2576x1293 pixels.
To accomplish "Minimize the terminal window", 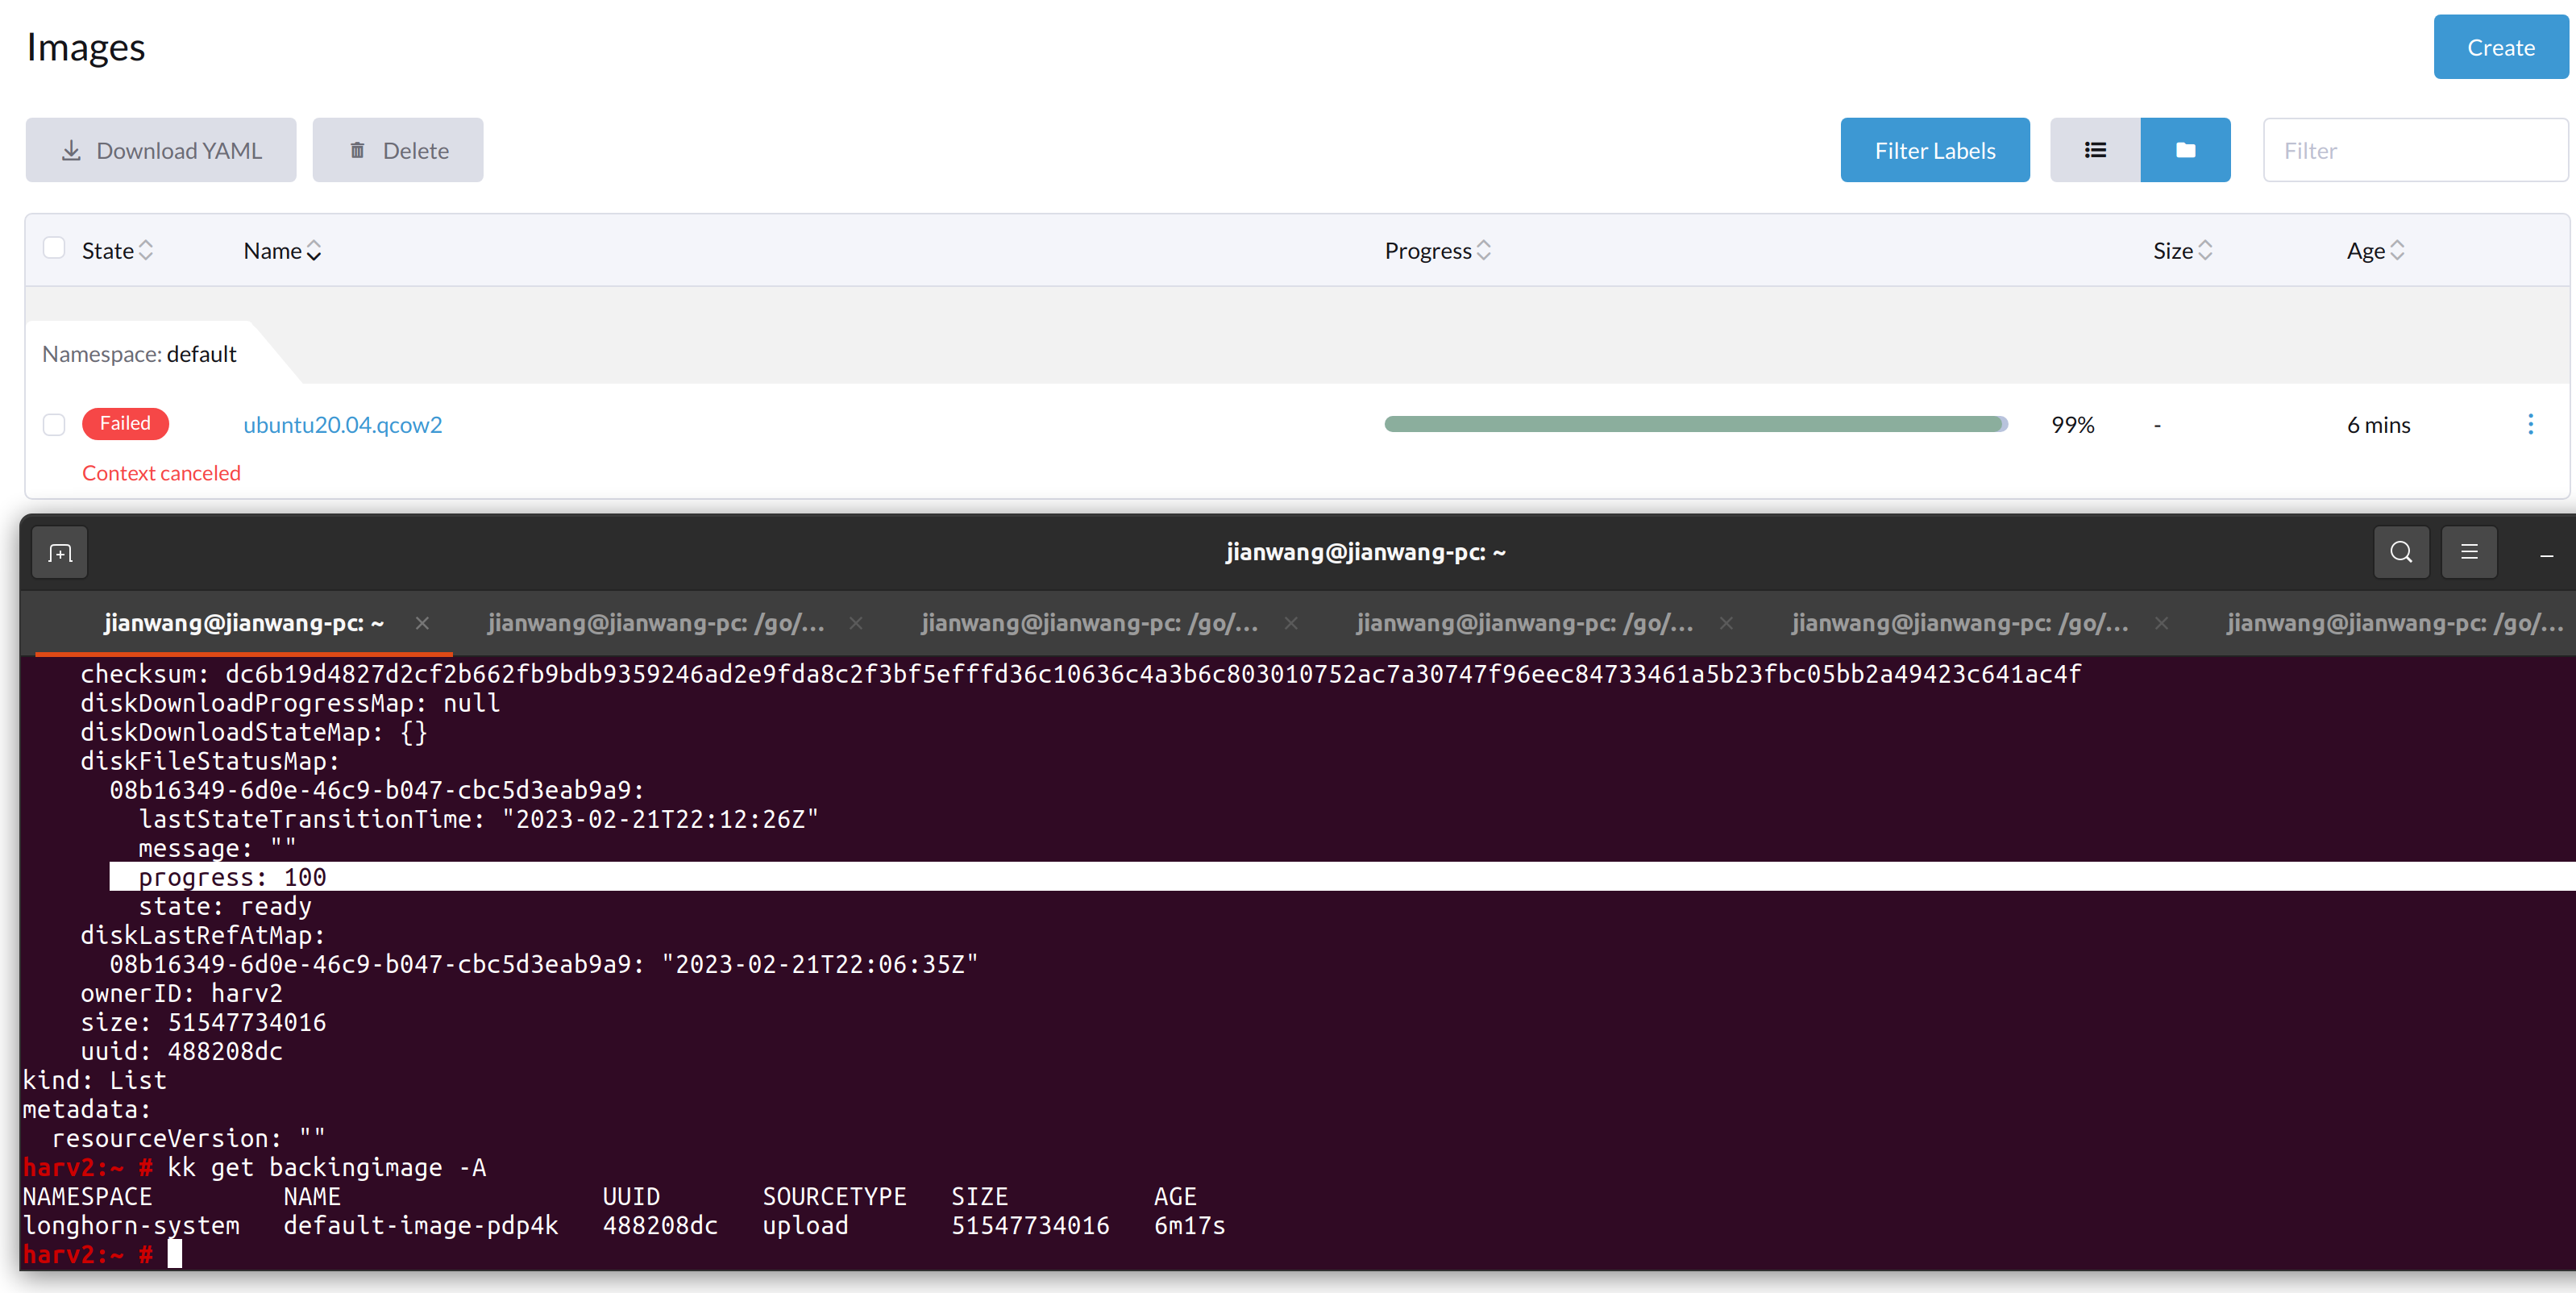I will [x=2546, y=554].
